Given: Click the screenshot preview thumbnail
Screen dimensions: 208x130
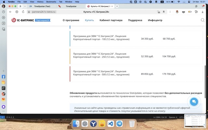Looking at the screenshot, I should (x=195, y=121).
